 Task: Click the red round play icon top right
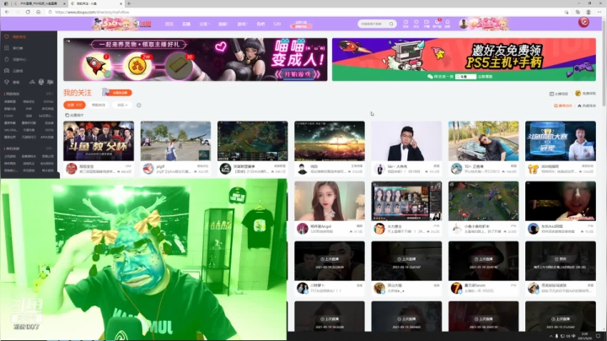pyautogui.click(x=583, y=23)
